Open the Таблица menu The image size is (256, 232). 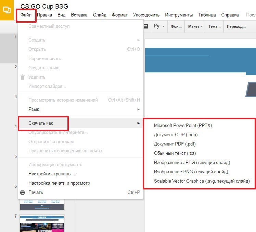pos(207,15)
